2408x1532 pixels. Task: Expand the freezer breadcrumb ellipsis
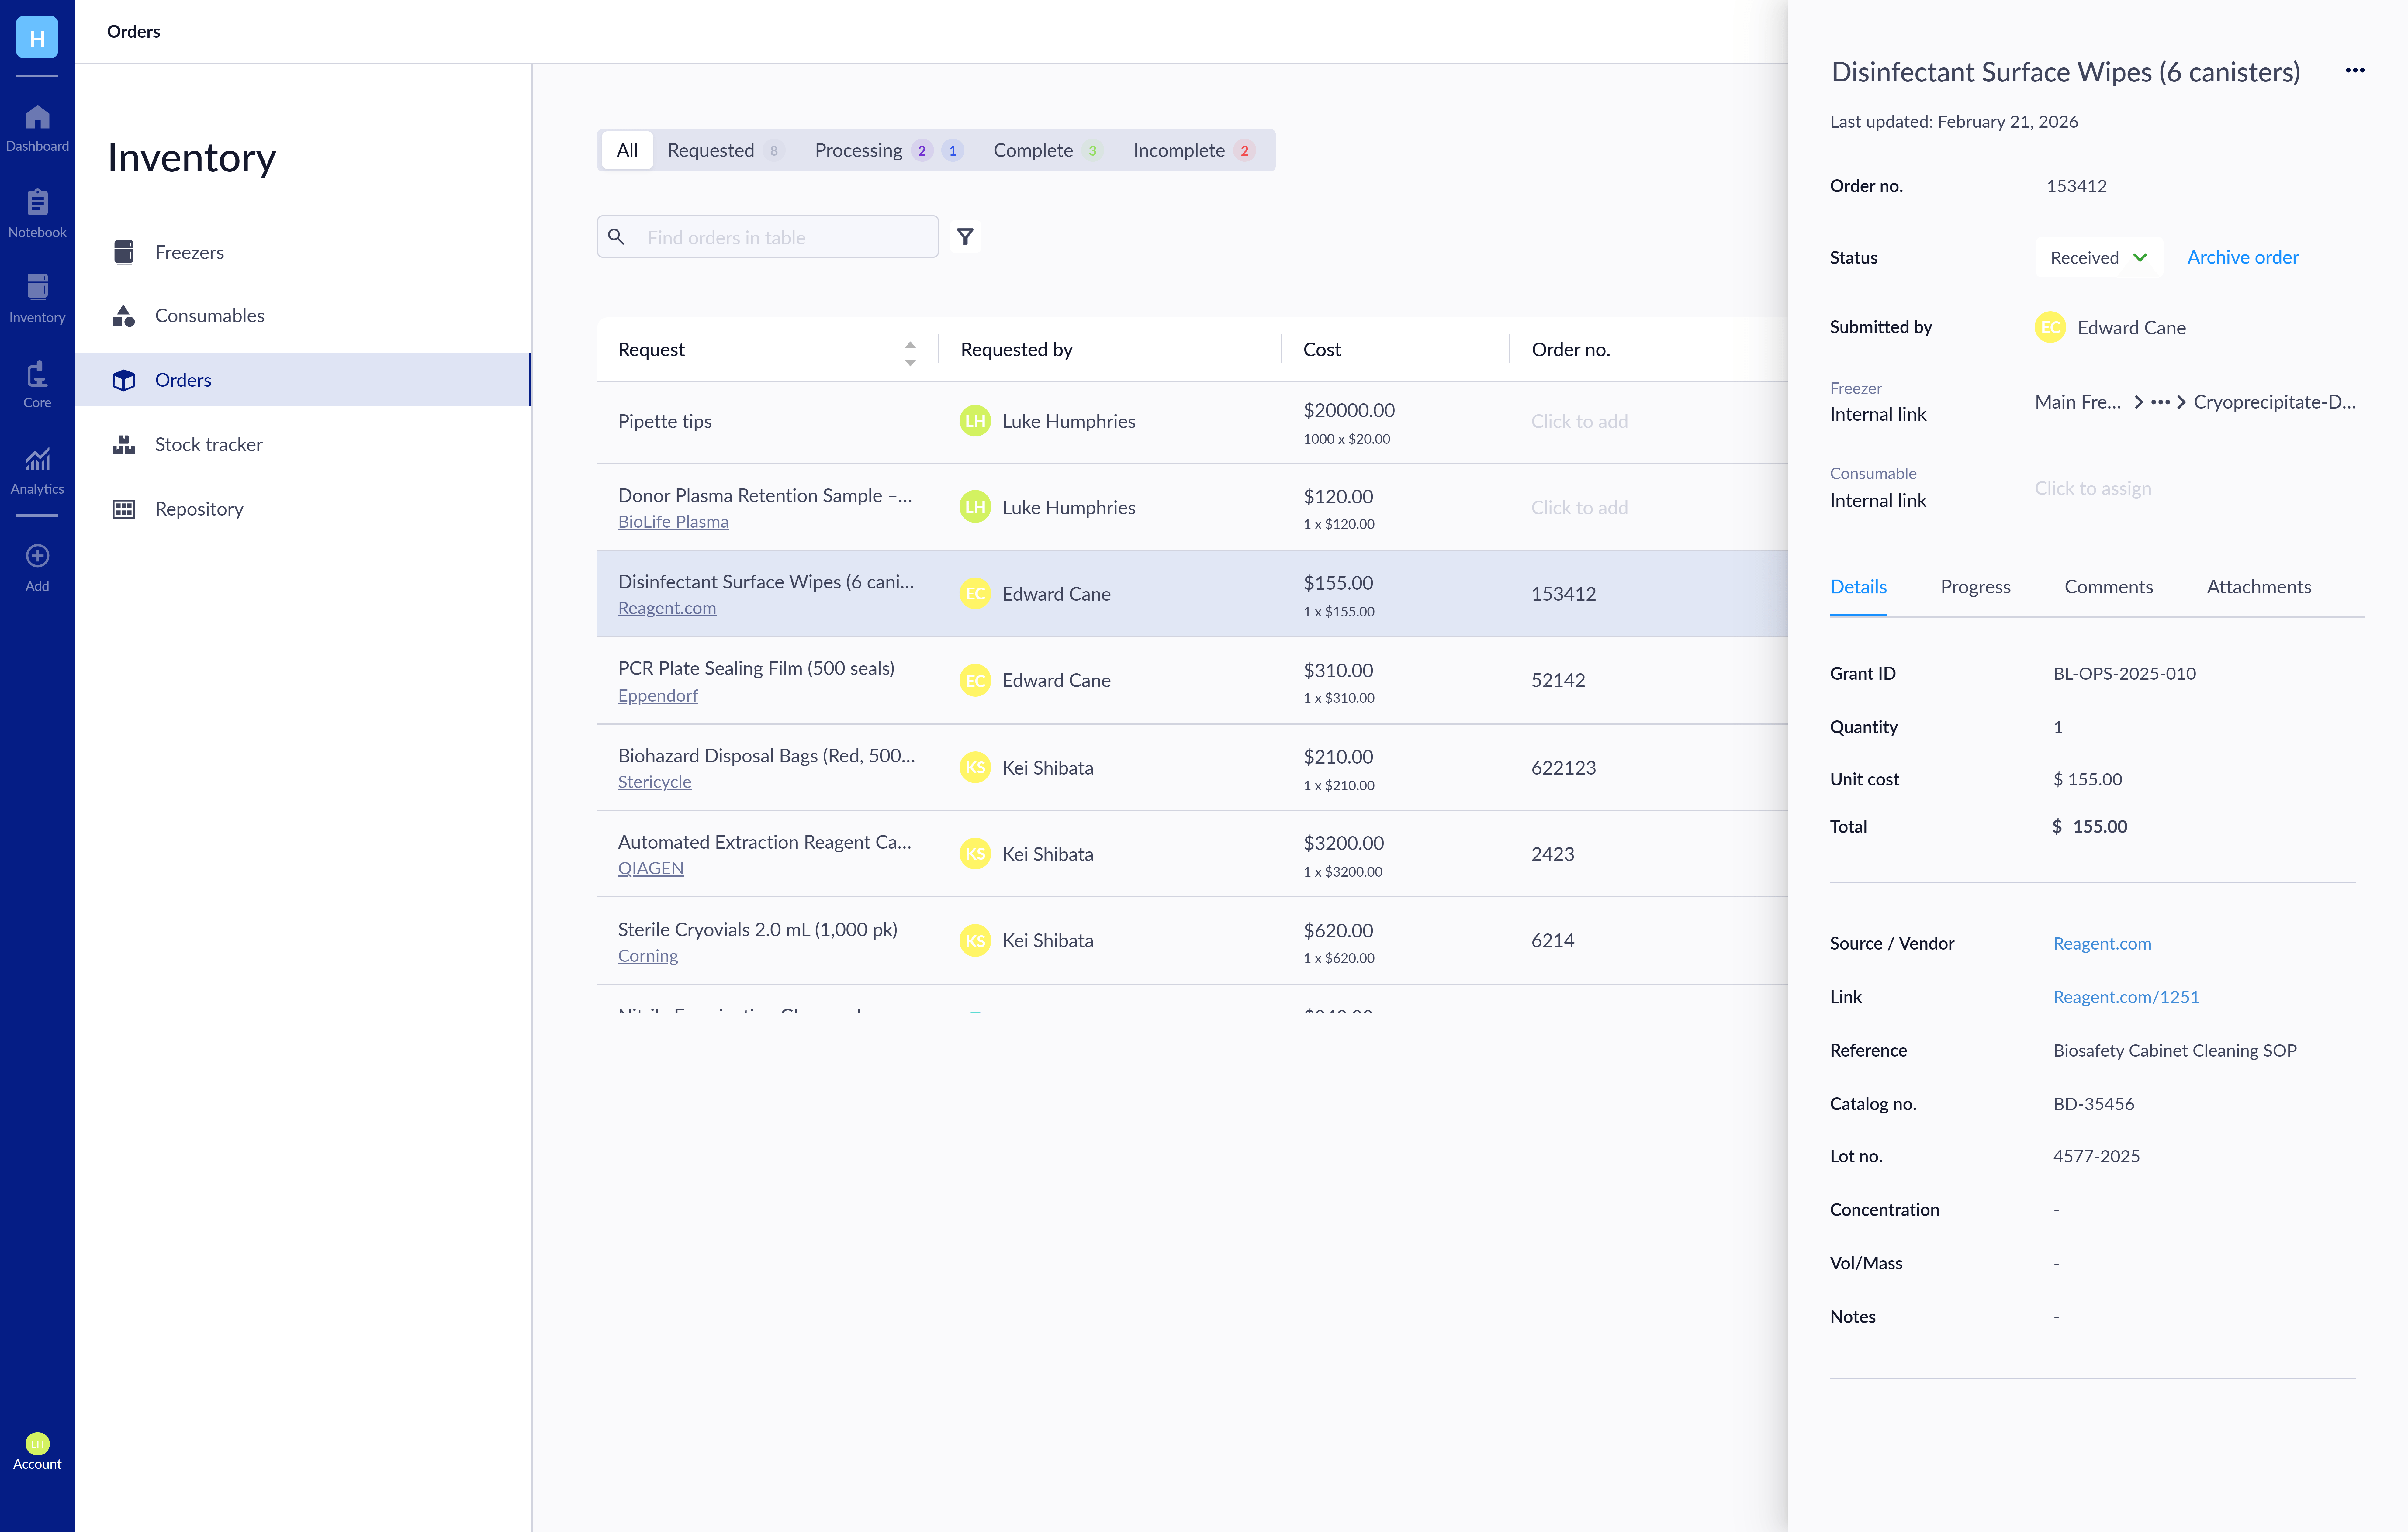click(x=2160, y=402)
